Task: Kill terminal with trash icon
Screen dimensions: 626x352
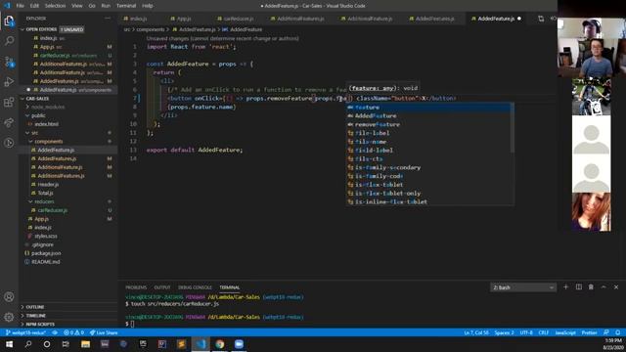Action: [x=591, y=286]
